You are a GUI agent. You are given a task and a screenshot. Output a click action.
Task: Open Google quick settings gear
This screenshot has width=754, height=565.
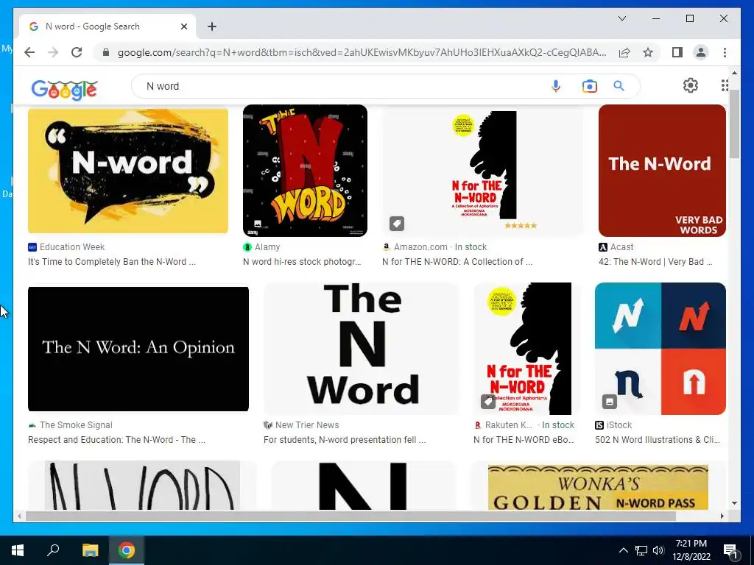(691, 85)
